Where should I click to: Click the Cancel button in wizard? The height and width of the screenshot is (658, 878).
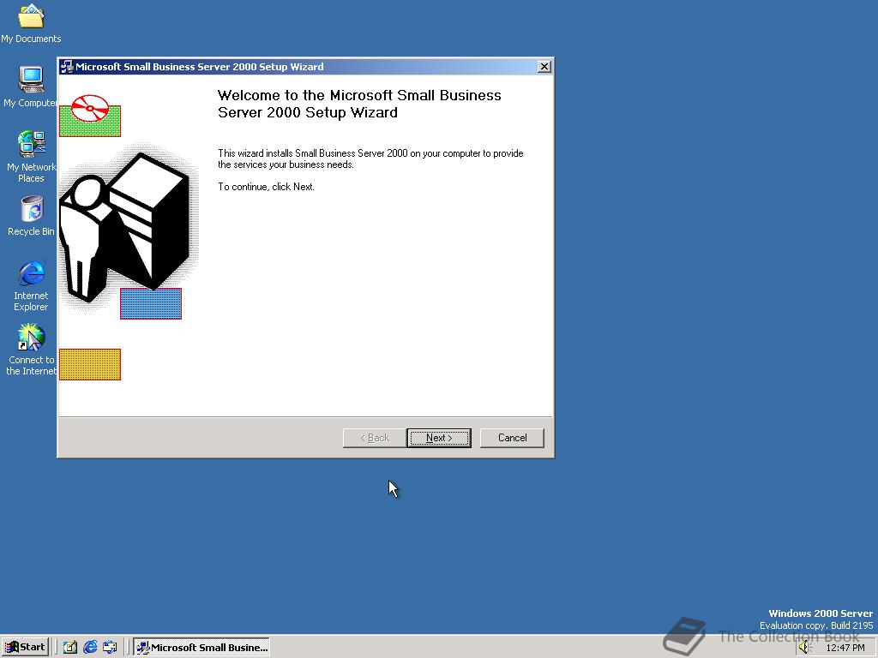point(512,438)
